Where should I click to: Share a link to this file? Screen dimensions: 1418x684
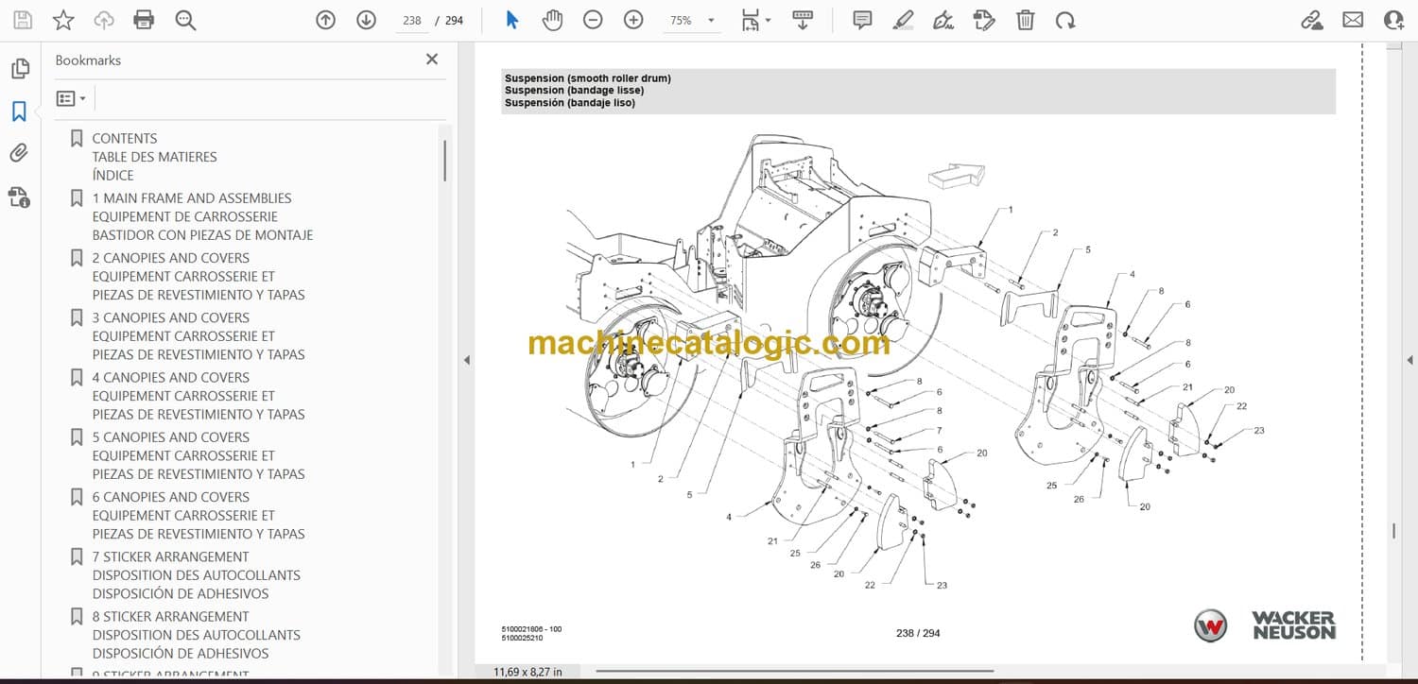click(x=1312, y=20)
